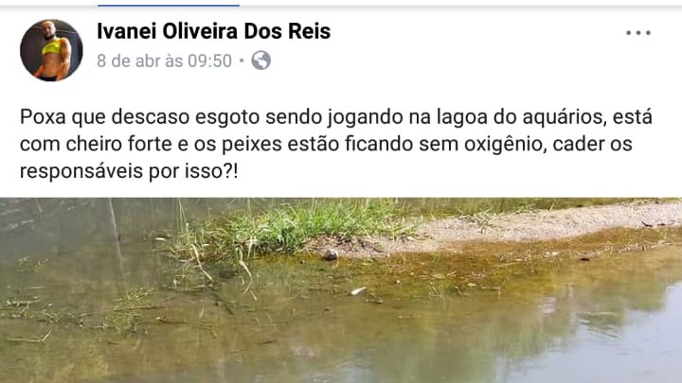This screenshot has height=383, width=682.
Task: Click the round stone near grass in photo
Action: (x=331, y=254)
